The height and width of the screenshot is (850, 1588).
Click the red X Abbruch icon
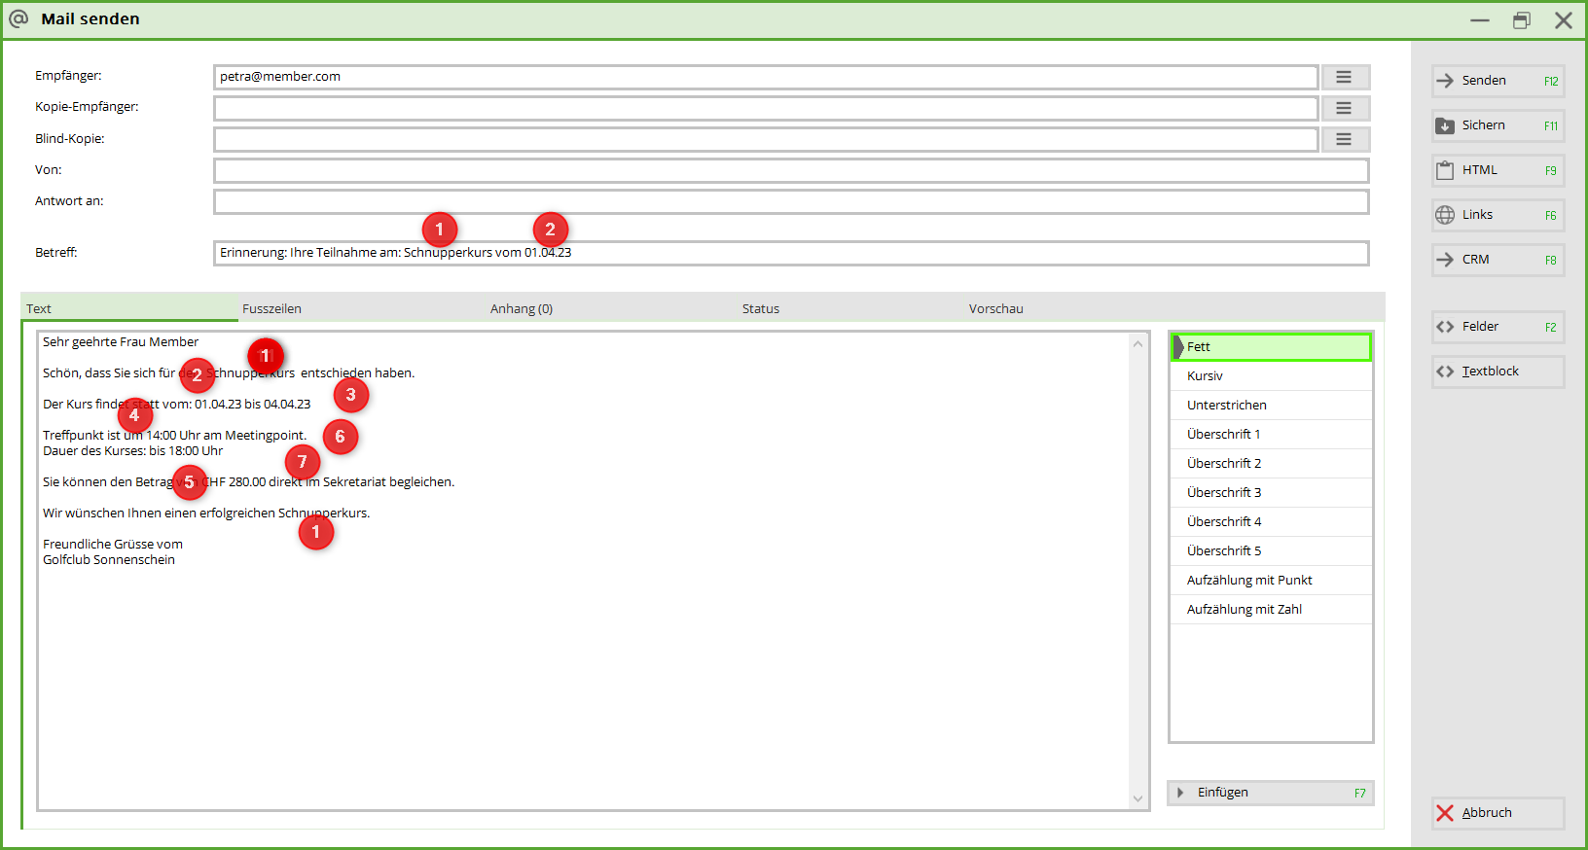(1445, 813)
